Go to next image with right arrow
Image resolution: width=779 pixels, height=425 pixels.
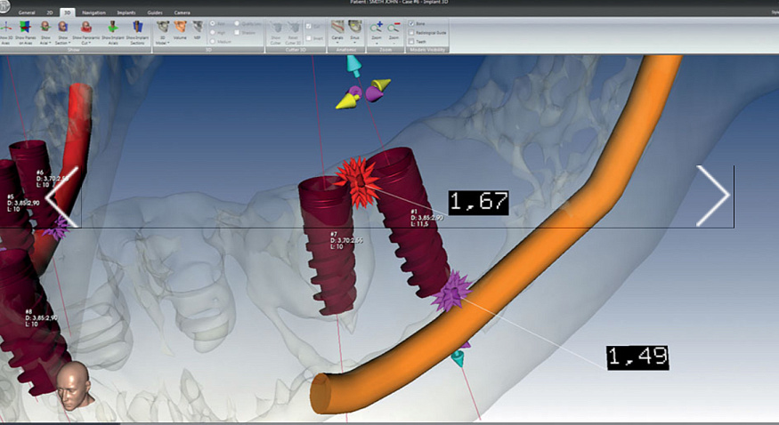[713, 196]
